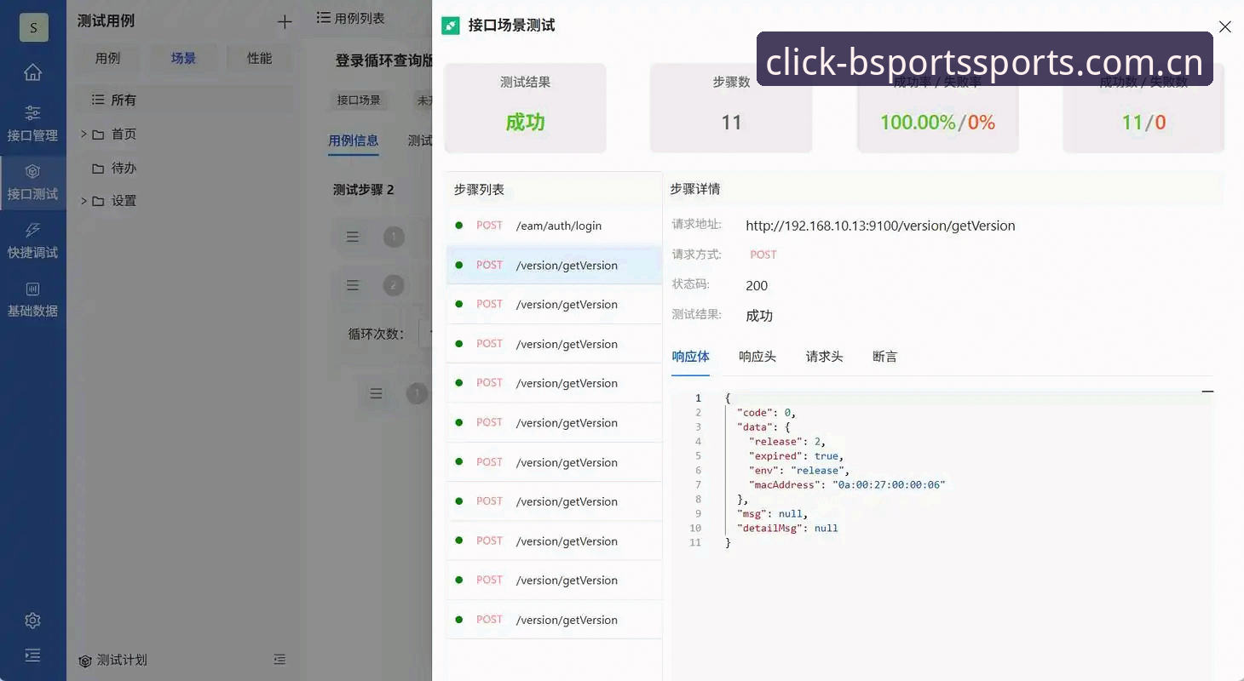Viewport: 1244px width, 681px height.
Task: Click the request URL http://192.168.10.13:9100/version/getVersion
Action: [x=880, y=226]
